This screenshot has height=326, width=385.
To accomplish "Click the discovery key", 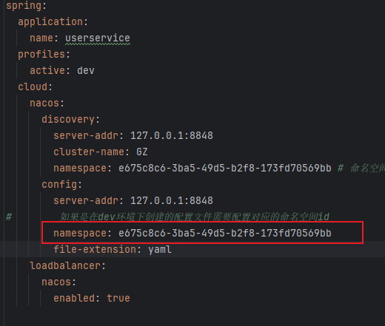I will [x=68, y=119].
